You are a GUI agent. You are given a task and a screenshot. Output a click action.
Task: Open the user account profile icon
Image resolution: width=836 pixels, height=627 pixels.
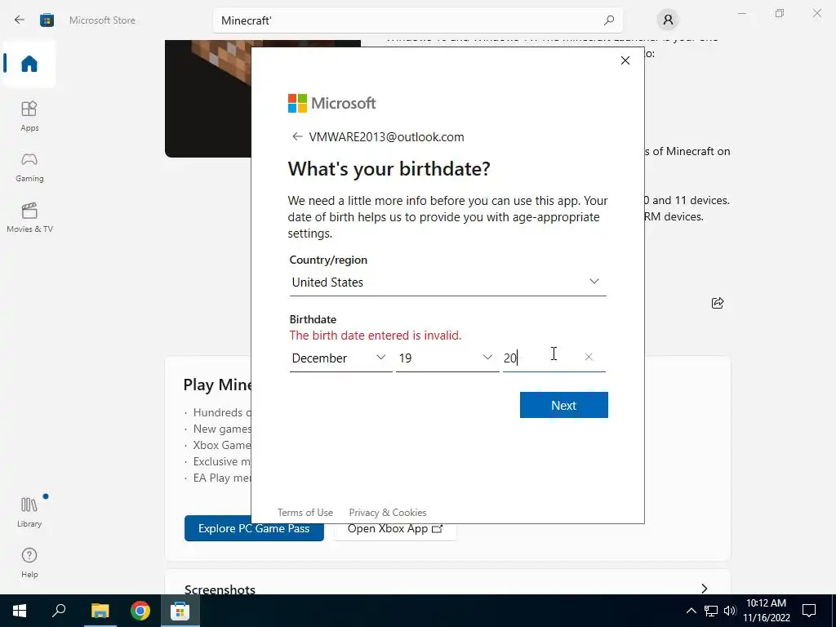tap(668, 20)
